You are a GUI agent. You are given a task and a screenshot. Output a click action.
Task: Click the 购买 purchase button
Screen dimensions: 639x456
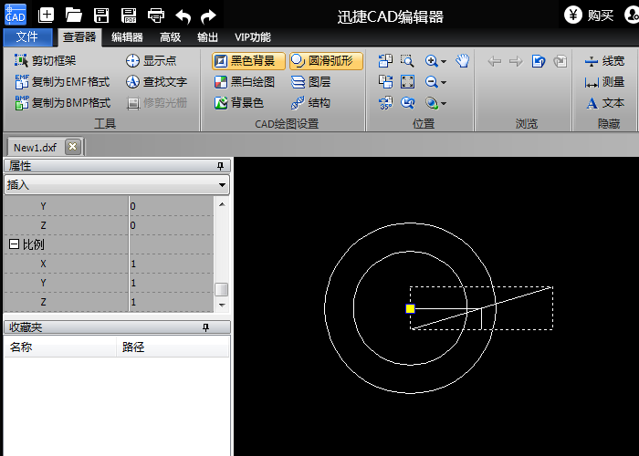coord(590,15)
